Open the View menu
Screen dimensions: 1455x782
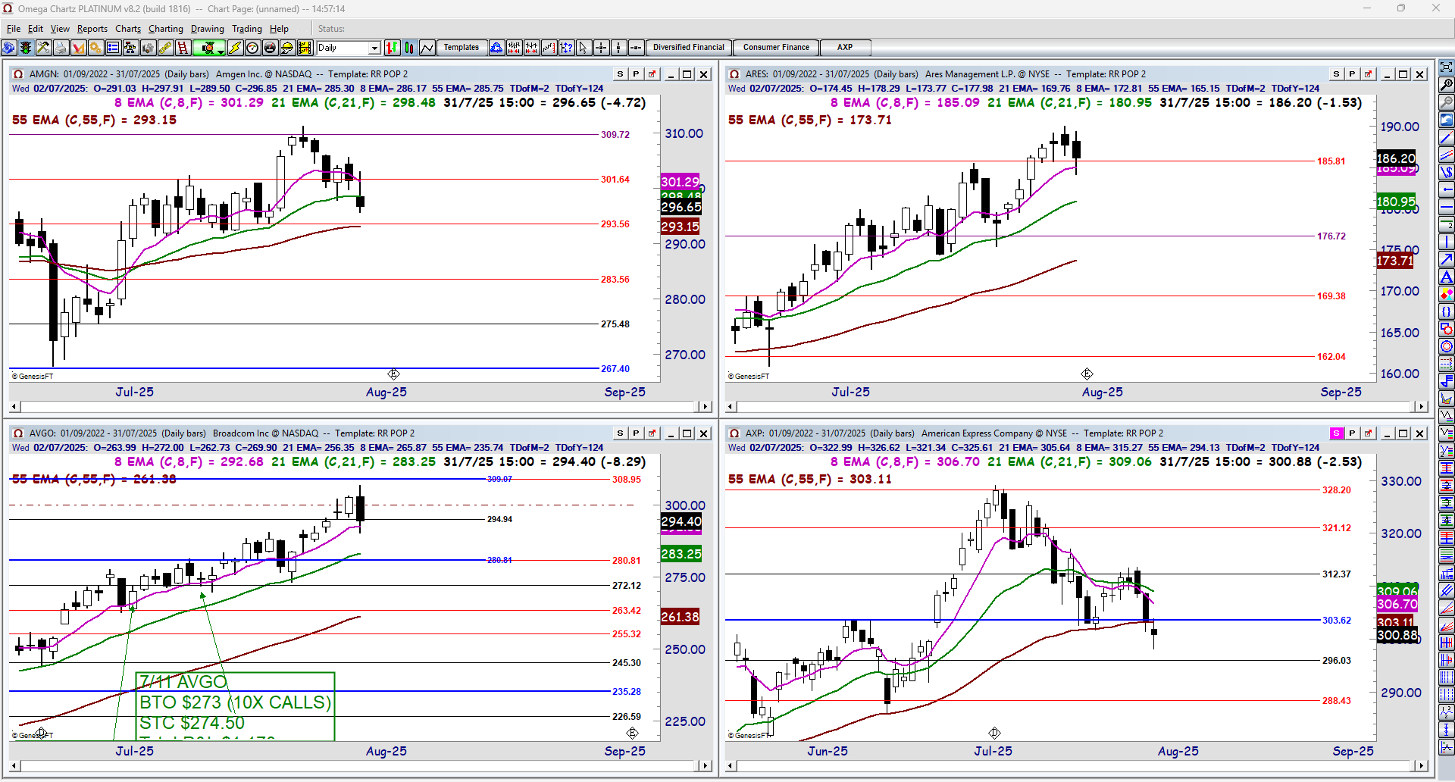click(x=60, y=29)
